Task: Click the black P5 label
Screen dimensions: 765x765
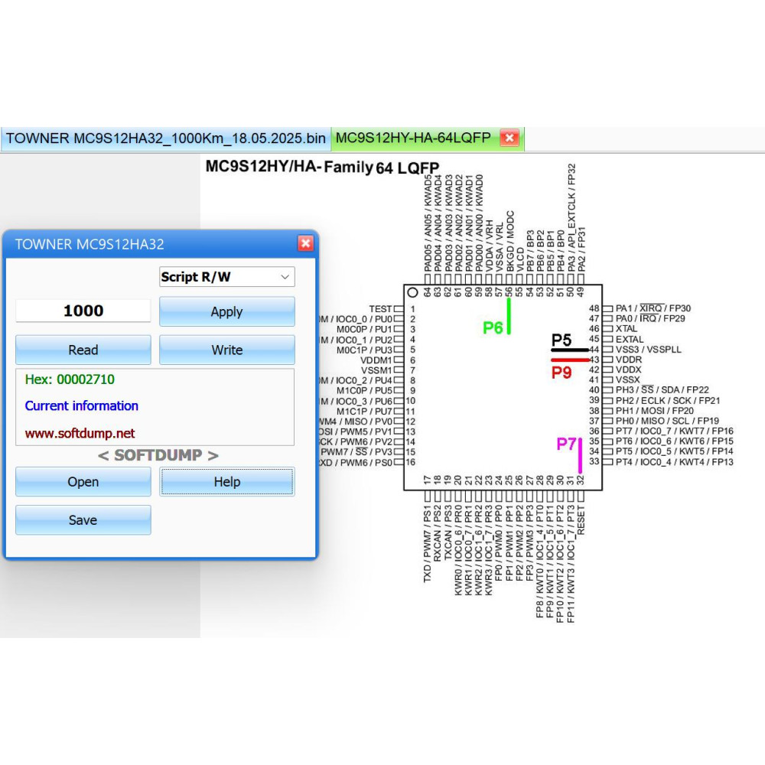Action: pos(561,340)
